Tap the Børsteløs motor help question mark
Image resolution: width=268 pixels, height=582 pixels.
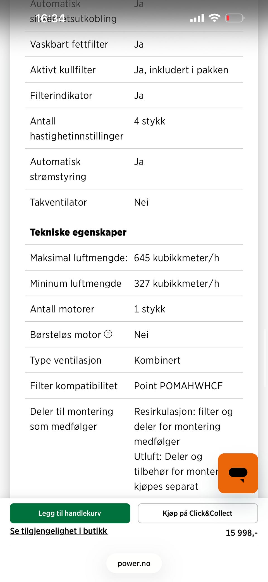click(x=108, y=334)
